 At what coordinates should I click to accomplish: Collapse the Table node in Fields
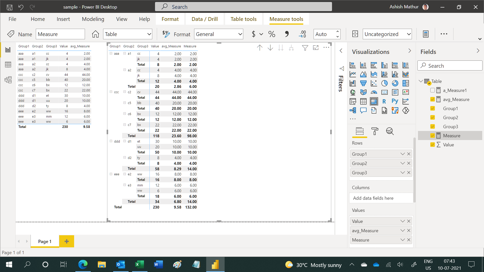coord(421,81)
